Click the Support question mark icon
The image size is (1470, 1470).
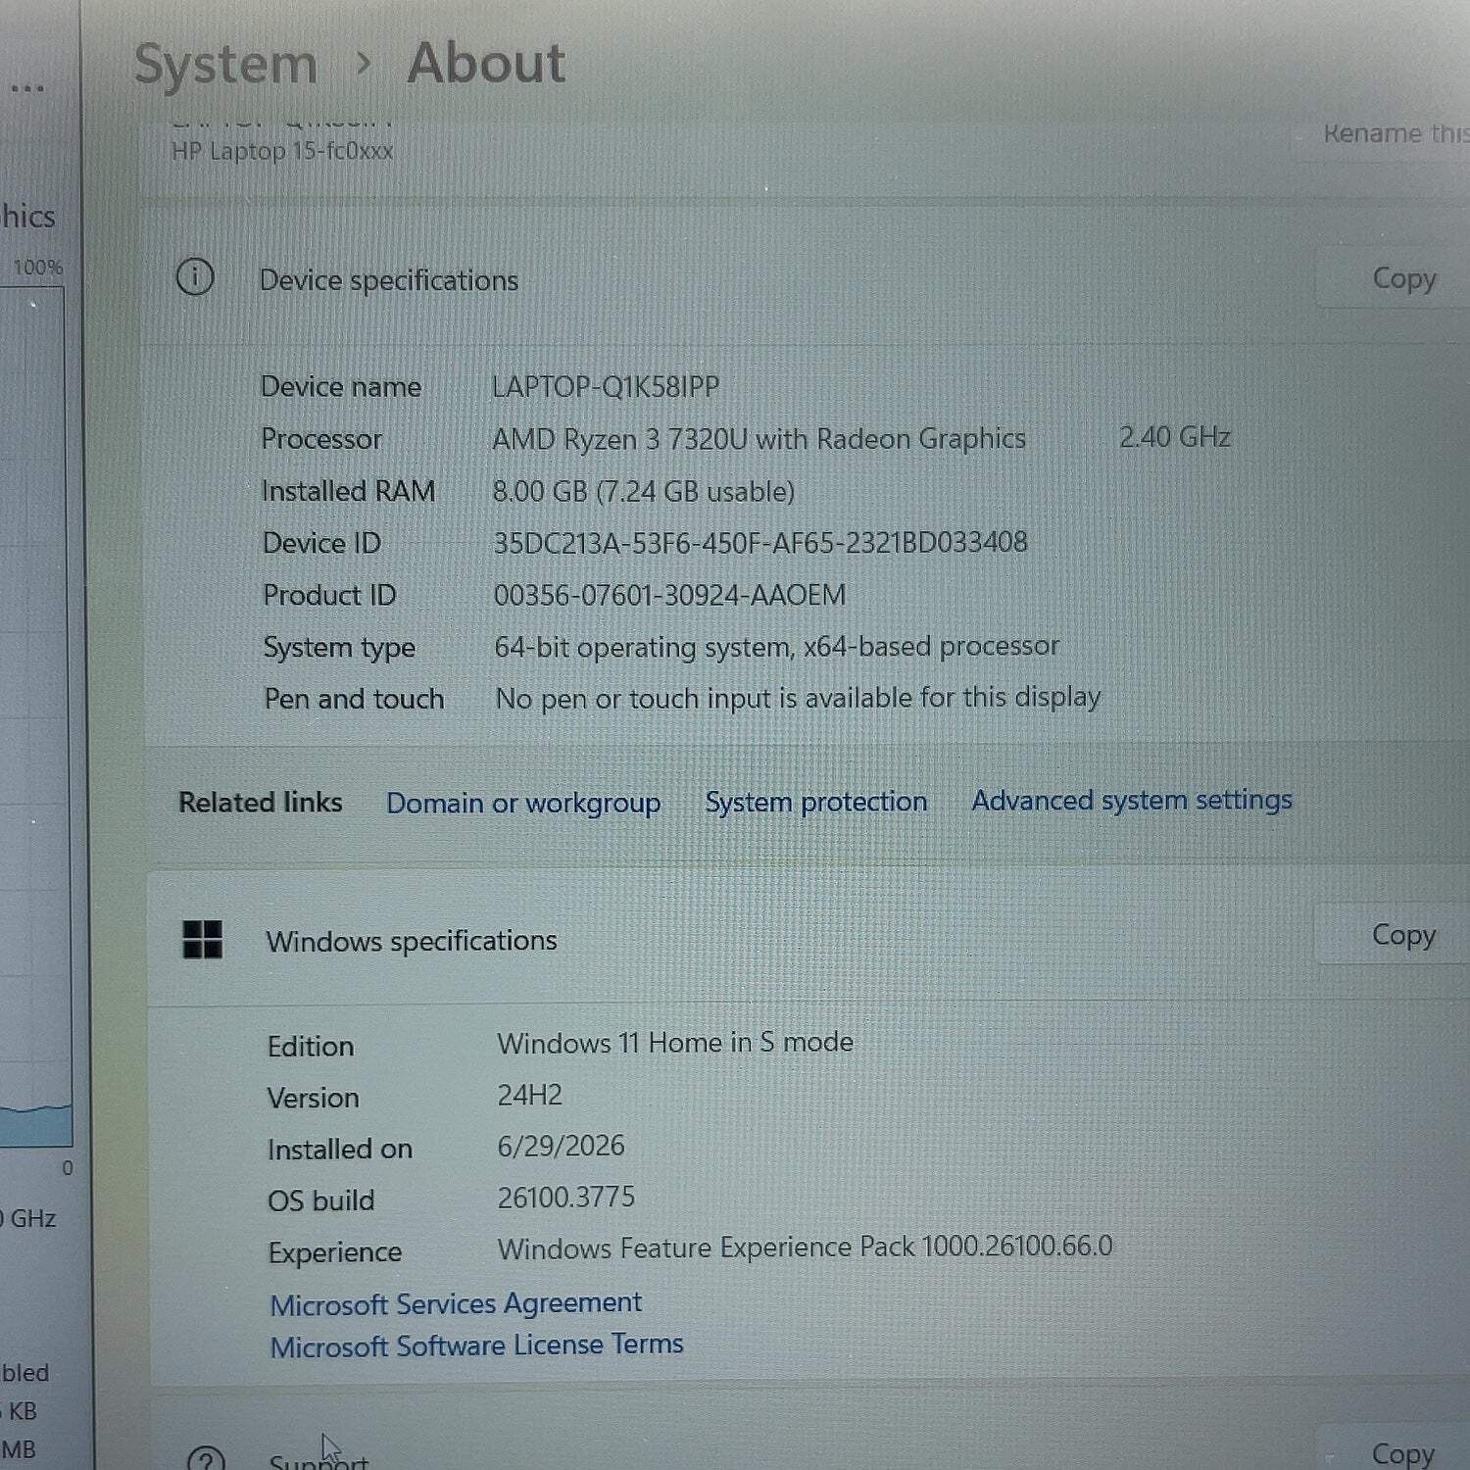pyautogui.click(x=206, y=1460)
